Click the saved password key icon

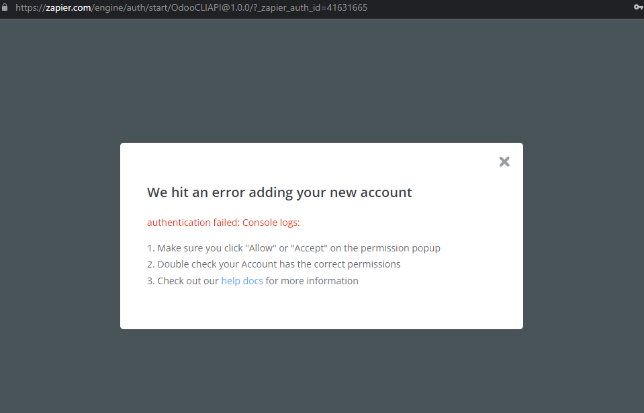coord(638,7)
